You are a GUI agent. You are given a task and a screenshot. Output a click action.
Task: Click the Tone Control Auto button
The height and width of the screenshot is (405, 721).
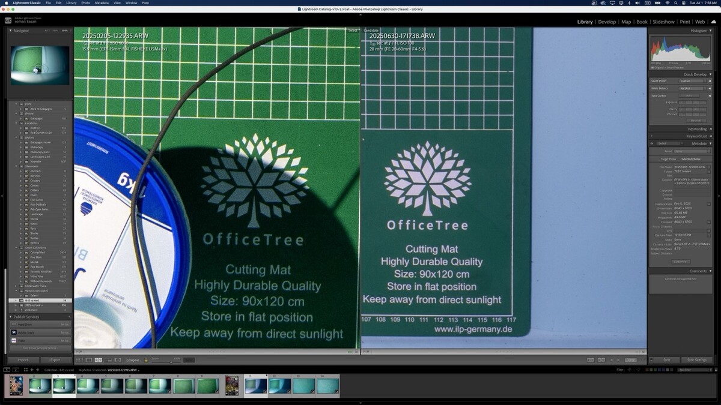tap(689, 96)
